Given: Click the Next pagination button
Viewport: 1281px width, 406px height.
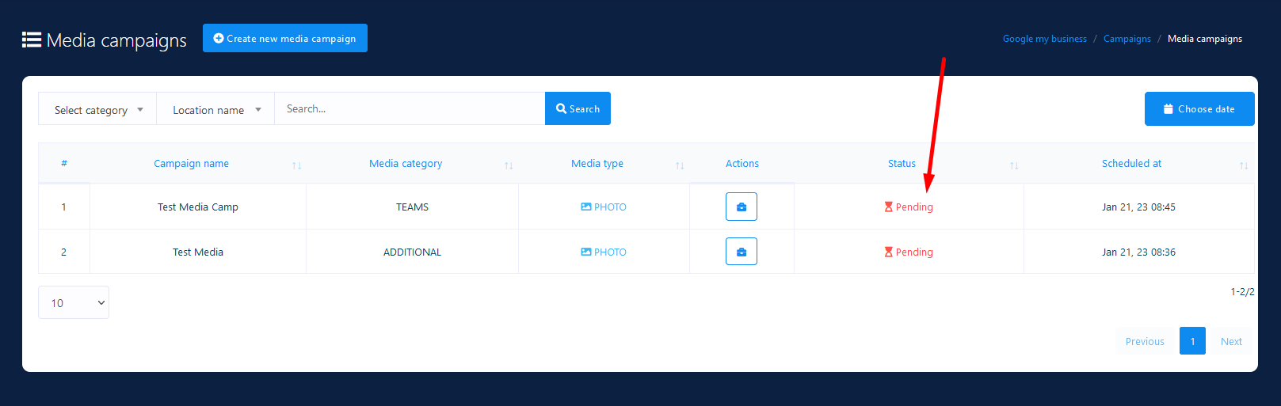Looking at the screenshot, I should tap(1230, 341).
